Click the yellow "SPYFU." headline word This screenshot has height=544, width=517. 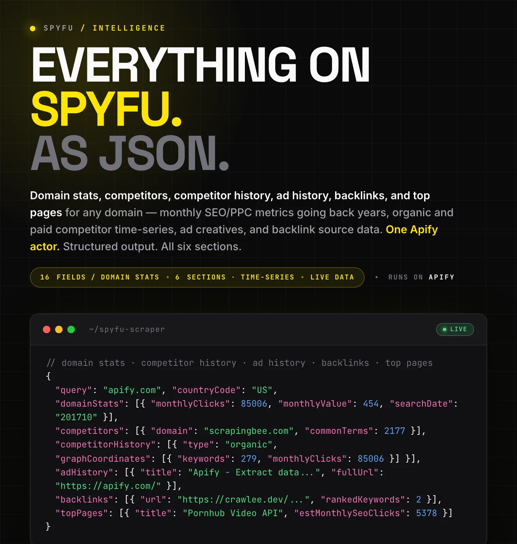point(106,109)
